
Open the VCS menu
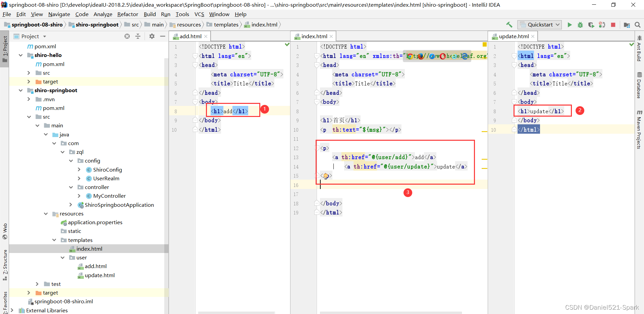(199, 14)
